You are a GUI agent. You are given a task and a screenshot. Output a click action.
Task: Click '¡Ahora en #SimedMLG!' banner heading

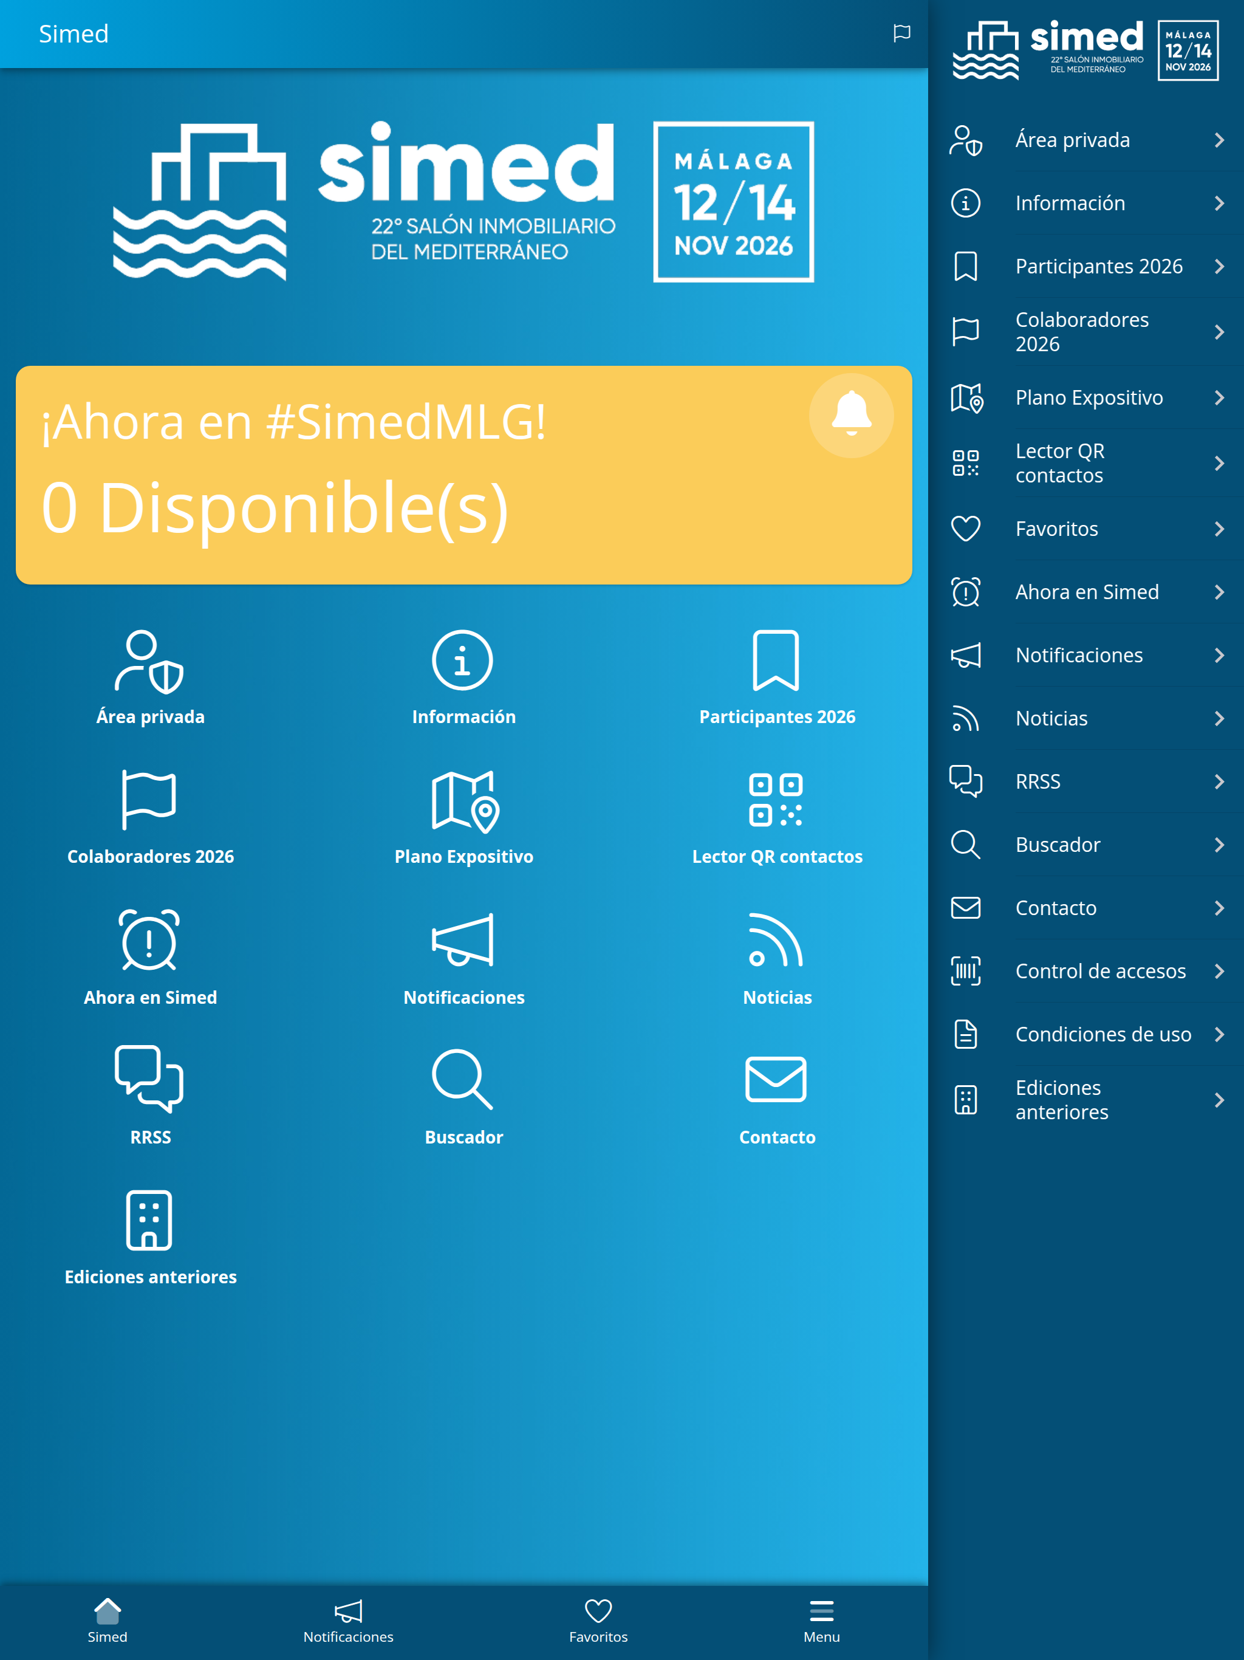pos(293,422)
